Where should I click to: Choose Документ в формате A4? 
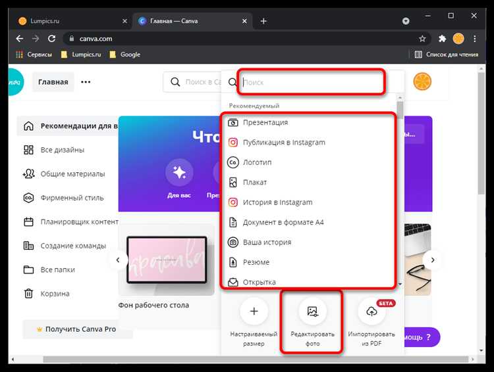pyautogui.click(x=309, y=222)
